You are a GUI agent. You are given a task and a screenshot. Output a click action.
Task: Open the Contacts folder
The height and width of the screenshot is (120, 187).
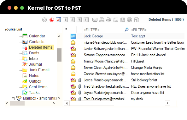tap(37, 42)
